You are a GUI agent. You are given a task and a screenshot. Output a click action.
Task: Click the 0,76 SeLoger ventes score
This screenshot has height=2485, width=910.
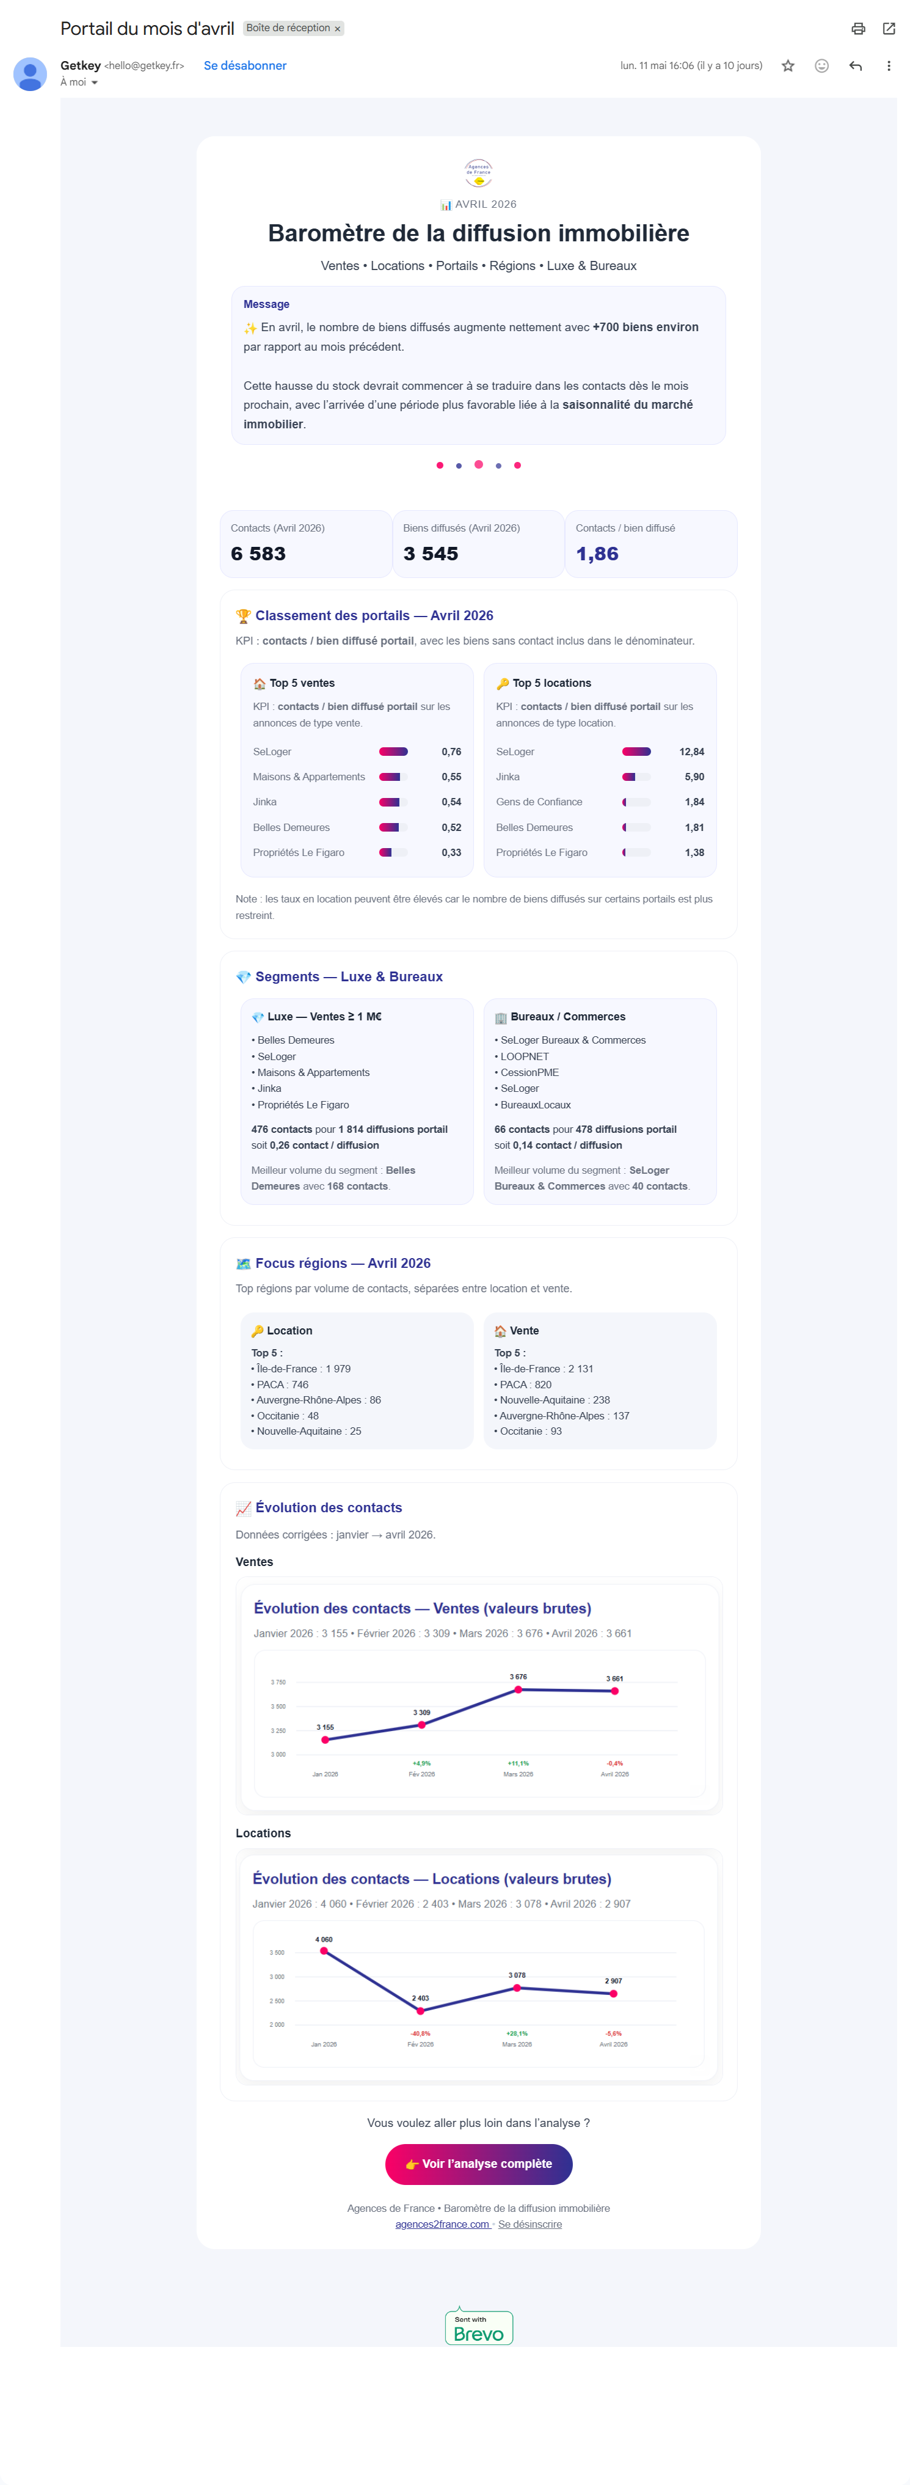tap(451, 752)
